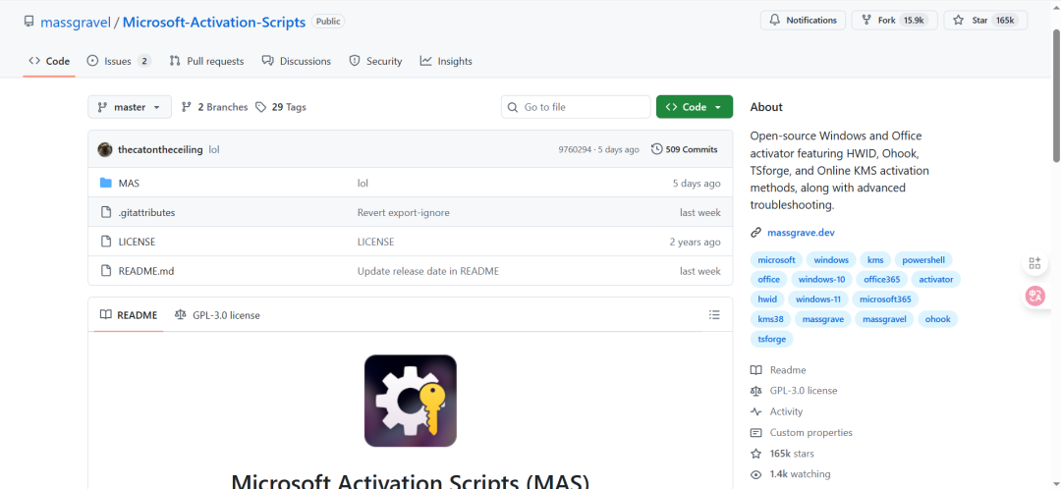Click the microsoft topic tag
Image resolution: width=1061 pixels, height=489 pixels.
pyautogui.click(x=776, y=259)
